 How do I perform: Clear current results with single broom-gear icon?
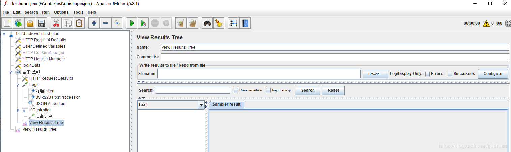pos(181,23)
